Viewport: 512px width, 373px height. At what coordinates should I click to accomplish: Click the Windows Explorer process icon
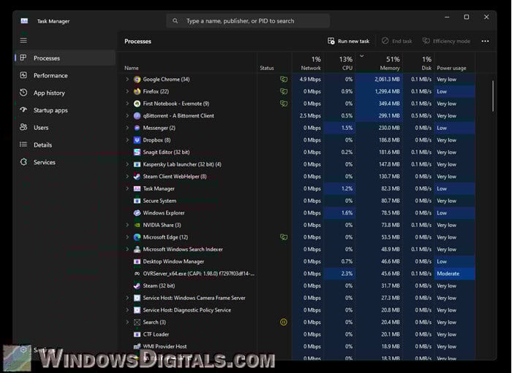pos(138,212)
